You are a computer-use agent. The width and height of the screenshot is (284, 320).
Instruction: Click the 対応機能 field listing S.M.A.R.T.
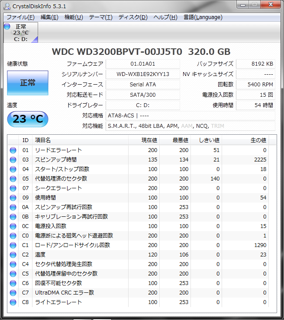point(190,126)
